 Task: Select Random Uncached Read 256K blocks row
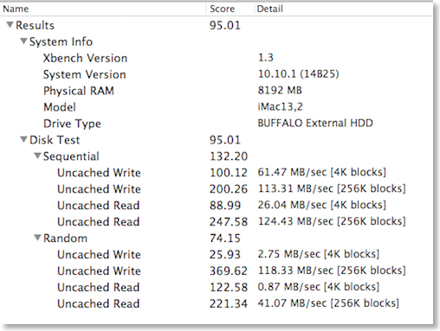[217, 303]
